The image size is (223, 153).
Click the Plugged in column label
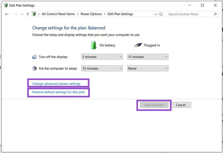(x=152, y=45)
